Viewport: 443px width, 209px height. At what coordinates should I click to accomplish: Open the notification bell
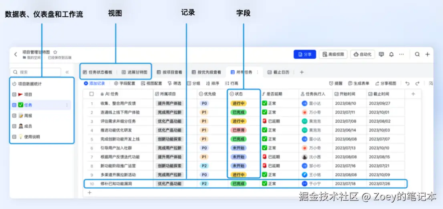[391, 54]
